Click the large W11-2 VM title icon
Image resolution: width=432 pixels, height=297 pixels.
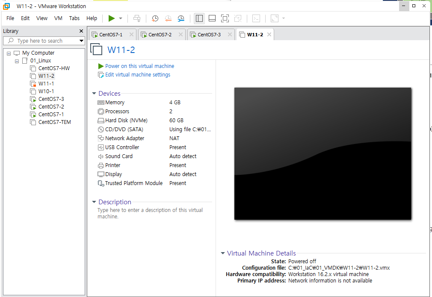96,50
